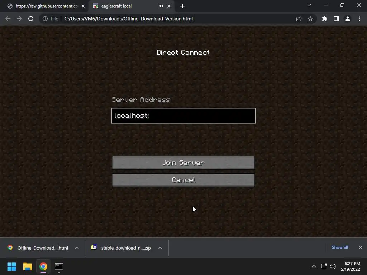This screenshot has height=275, width=367.
Task: Open downloaded Offline_Download html file
Action: pyautogui.click(x=38, y=248)
